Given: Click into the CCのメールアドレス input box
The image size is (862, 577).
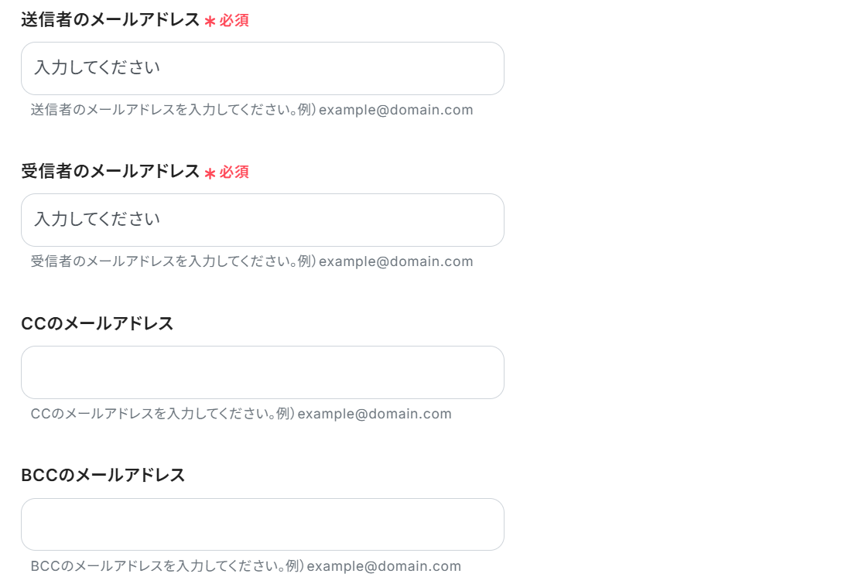Looking at the screenshot, I should (262, 372).
